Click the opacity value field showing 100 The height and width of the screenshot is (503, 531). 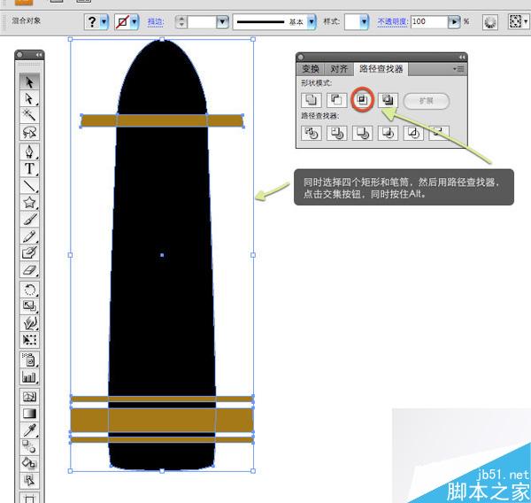429,22
